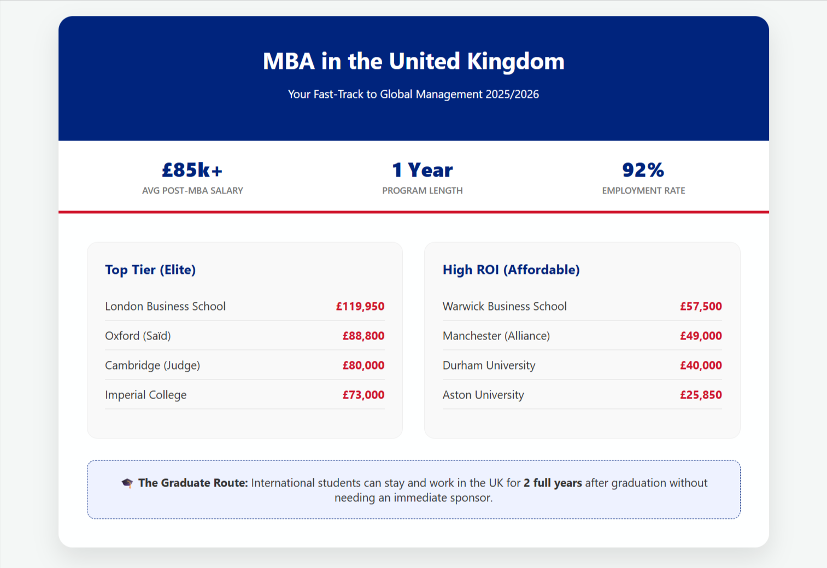Click the subtitle about Global Management 2025/2026
The height and width of the screenshot is (568, 827).
click(413, 94)
